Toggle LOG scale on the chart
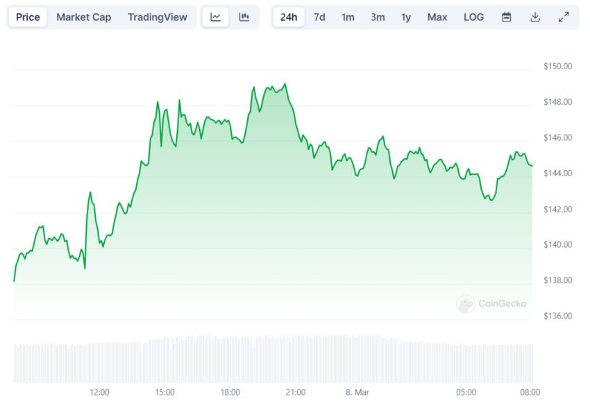Viewport: 590px width, 408px height. (473, 17)
